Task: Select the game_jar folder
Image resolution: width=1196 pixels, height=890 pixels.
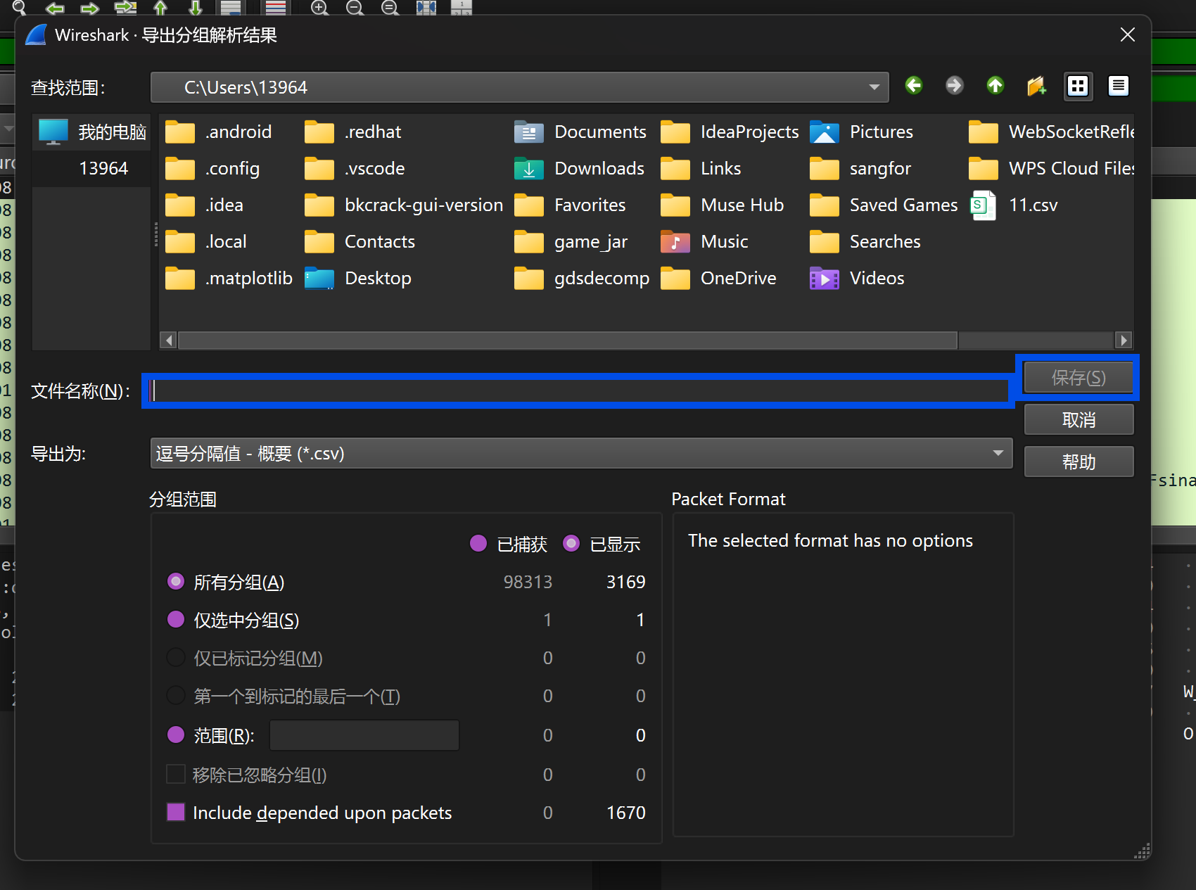Action: pyautogui.click(x=571, y=242)
